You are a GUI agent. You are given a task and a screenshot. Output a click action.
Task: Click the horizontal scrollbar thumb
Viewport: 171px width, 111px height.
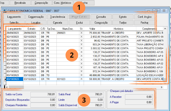point(16,87)
